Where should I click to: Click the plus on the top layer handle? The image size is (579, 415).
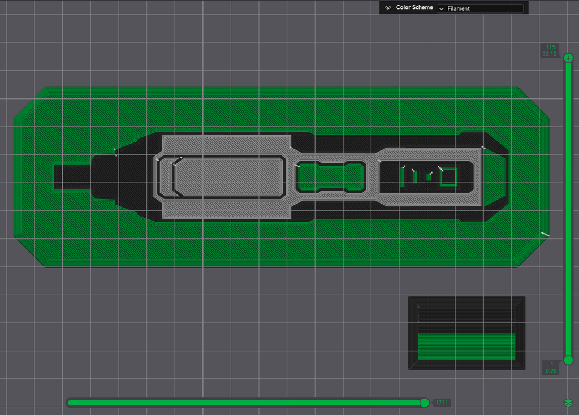pyautogui.click(x=568, y=58)
